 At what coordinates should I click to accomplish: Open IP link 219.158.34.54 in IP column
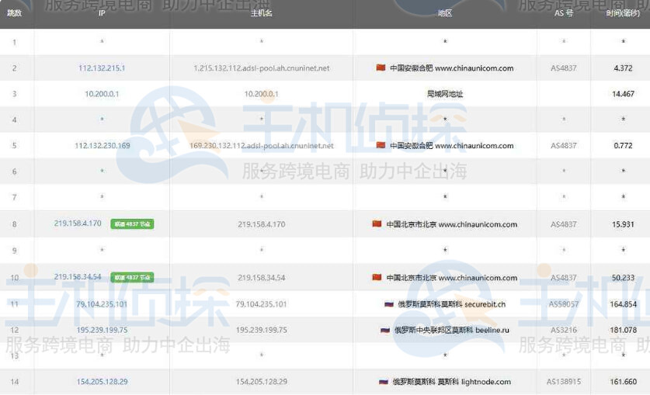[78, 276]
